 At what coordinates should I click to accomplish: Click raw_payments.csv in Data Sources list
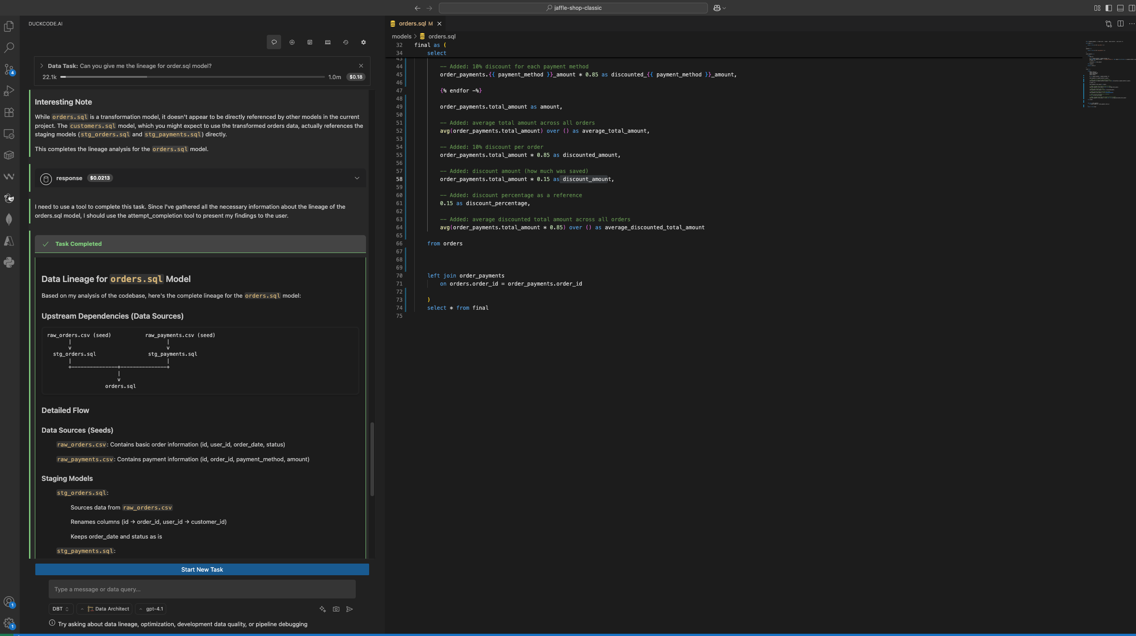pyautogui.click(x=85, y=459)
